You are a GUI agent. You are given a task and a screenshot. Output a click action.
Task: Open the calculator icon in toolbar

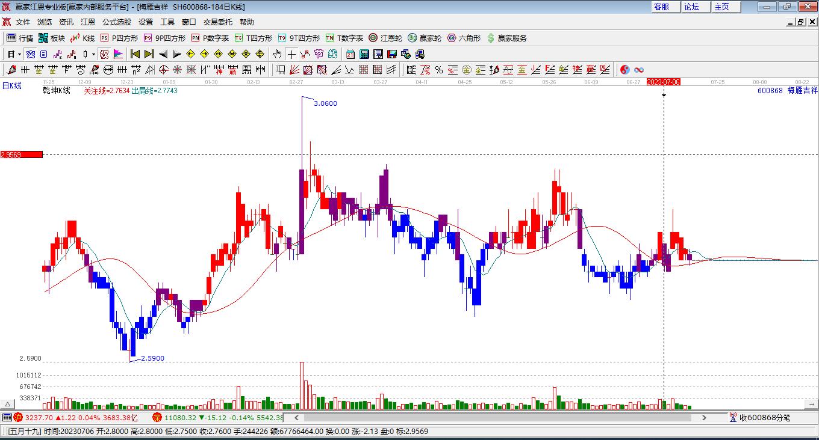click(364, 54)
